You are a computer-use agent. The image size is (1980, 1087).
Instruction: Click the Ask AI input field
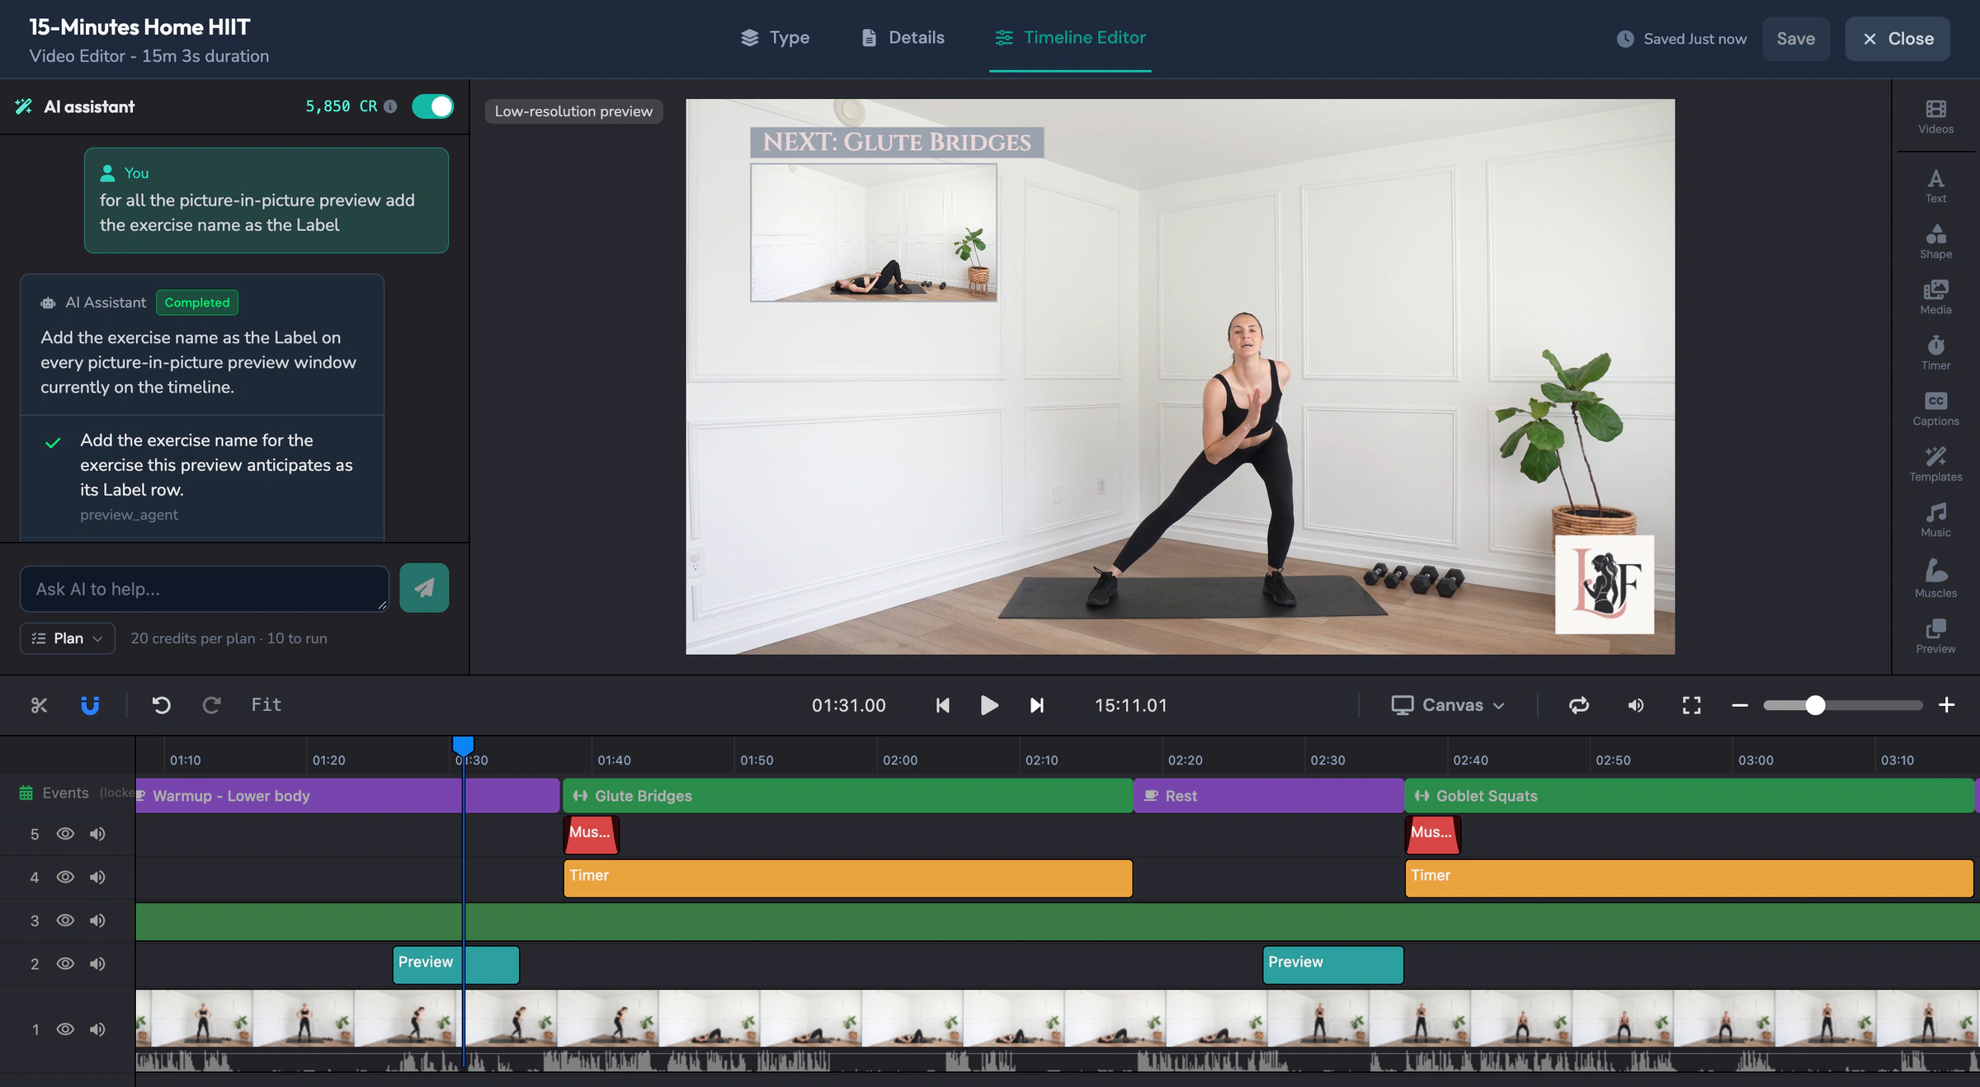pyautogui.click(x=204, y=589)
